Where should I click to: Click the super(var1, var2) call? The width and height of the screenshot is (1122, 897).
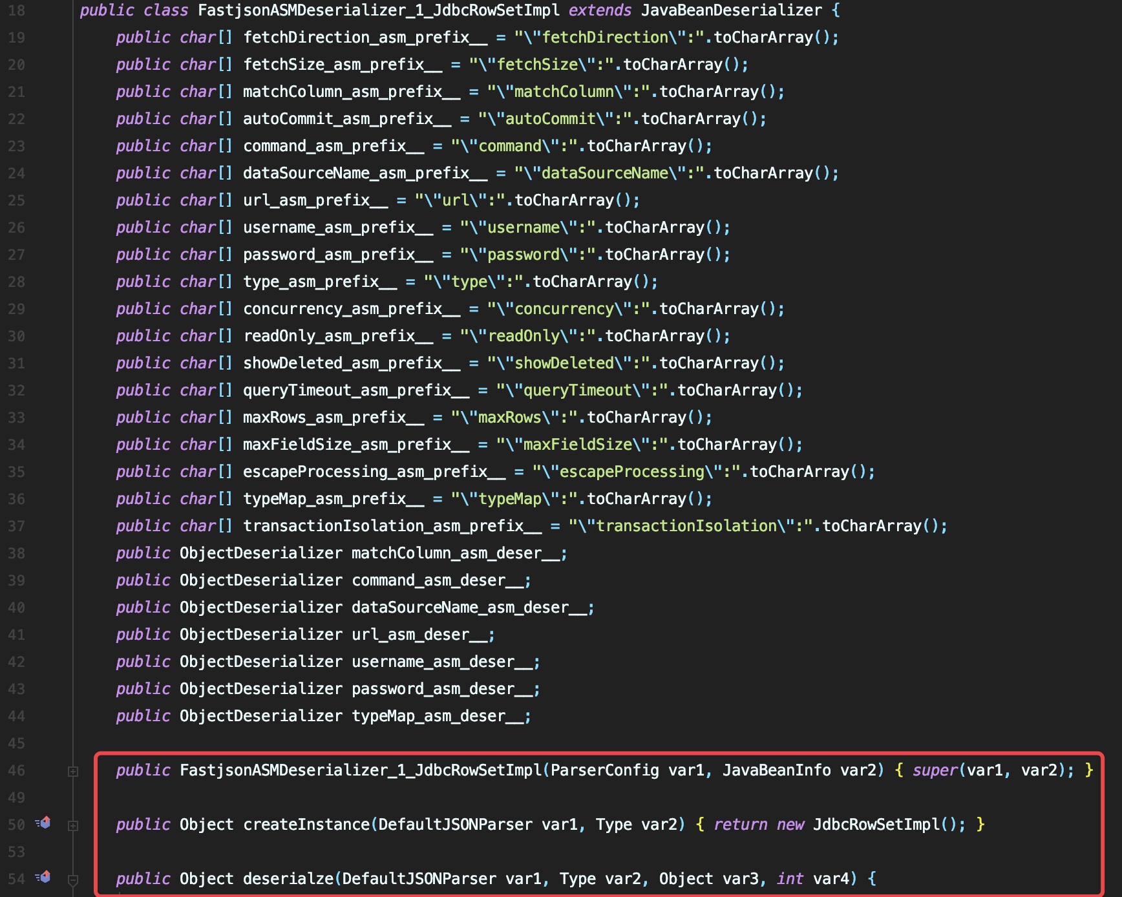989,770
